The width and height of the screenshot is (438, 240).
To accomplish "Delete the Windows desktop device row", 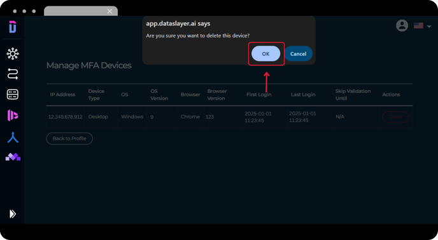I will pos(395,117).
